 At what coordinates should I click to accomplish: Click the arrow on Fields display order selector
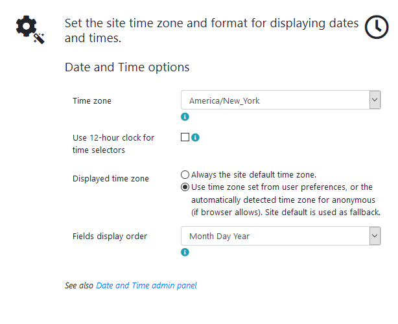pos(374,236)
